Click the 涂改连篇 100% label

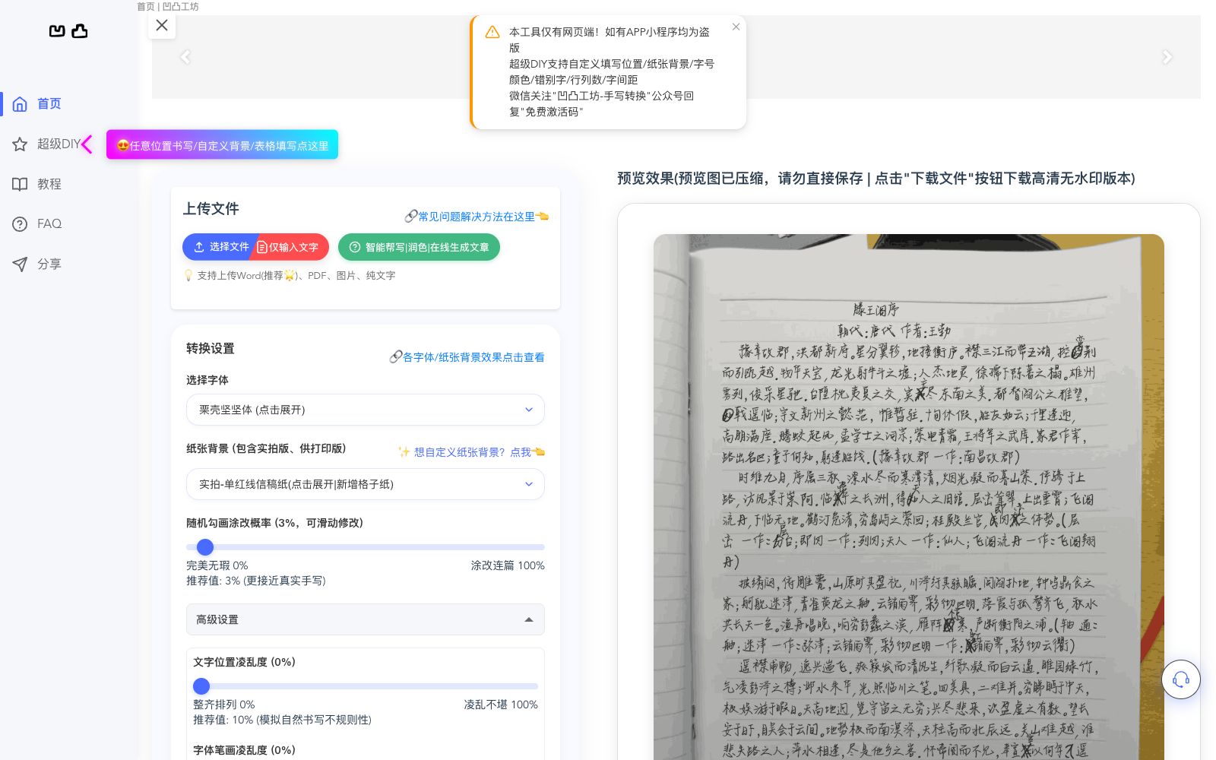tap(508, 565)
